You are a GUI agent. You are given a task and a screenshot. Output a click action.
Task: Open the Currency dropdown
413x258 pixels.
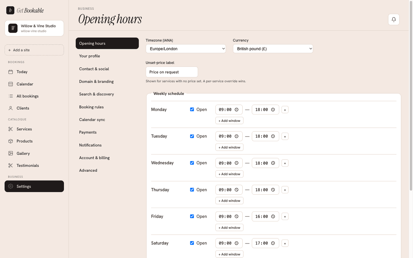click(x=273, y=49)
